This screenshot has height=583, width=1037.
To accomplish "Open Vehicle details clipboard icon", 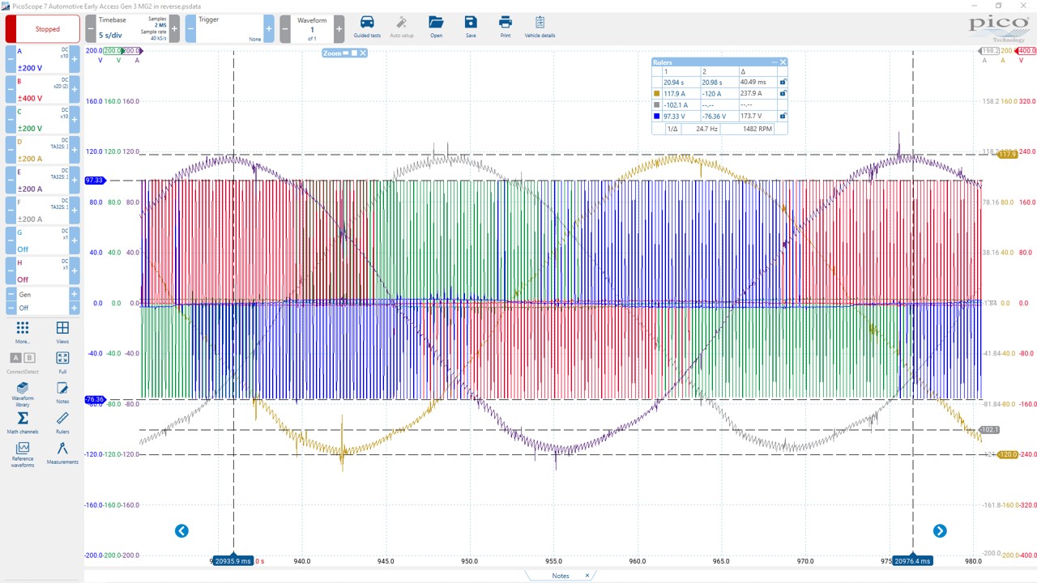I will click(x=540, y=23).
